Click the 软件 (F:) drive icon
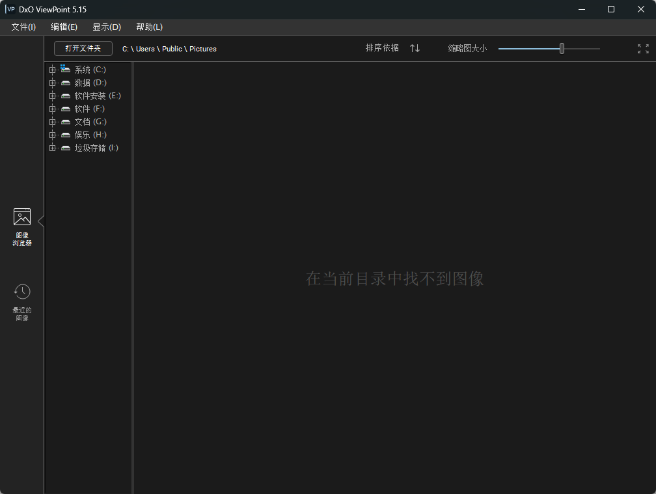 pos(66,109)
